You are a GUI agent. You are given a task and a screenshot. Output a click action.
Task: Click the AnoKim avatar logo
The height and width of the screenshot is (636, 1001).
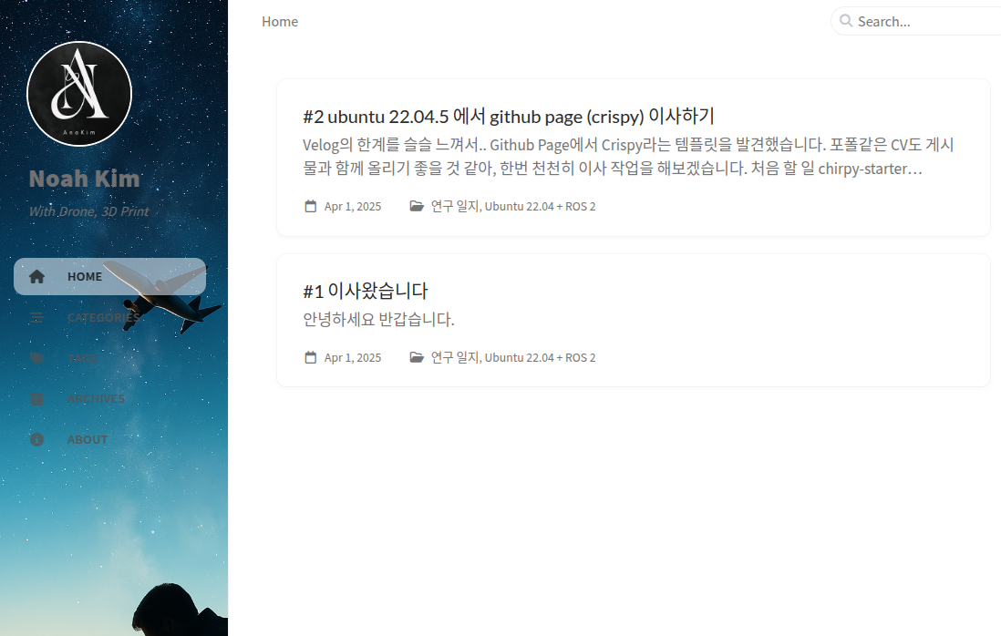point(79,94)
